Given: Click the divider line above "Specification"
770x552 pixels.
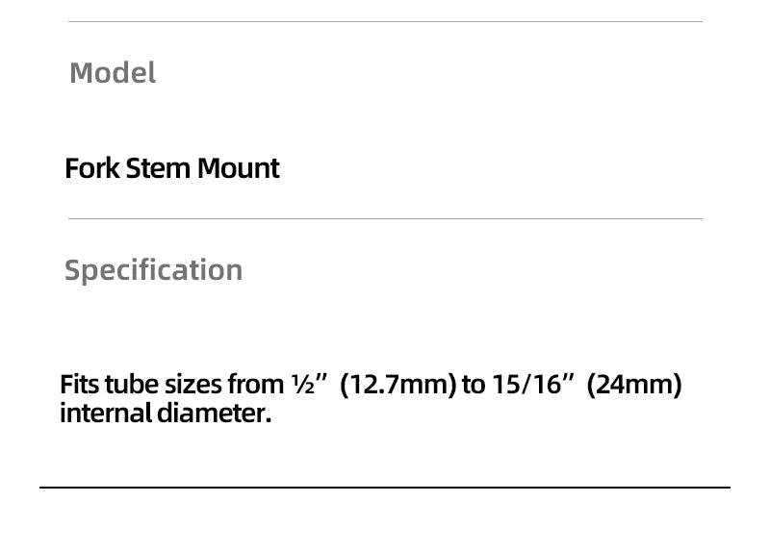Looking at the screenshot, I should 385,218.
